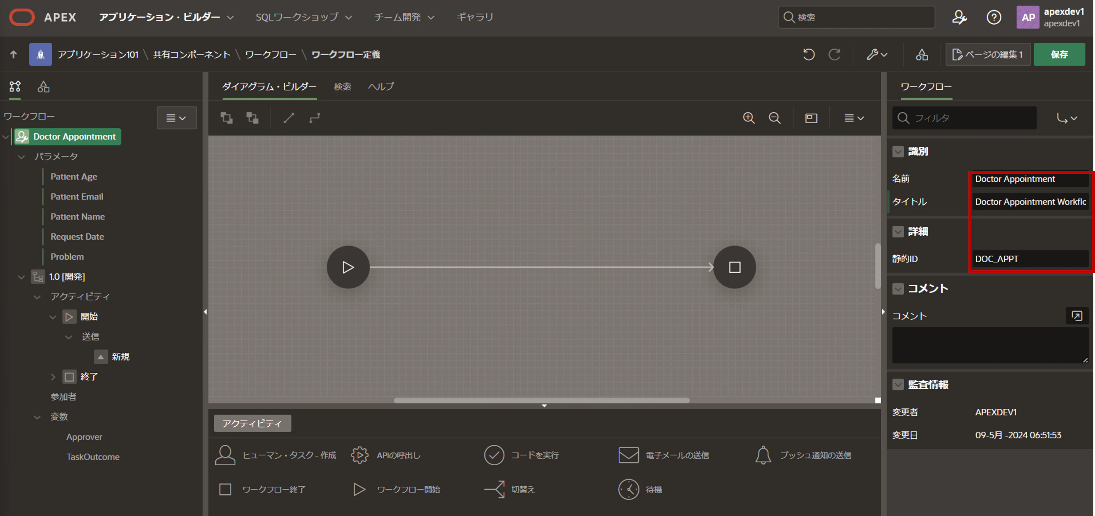Select the Human Task Create activity icon
1095x516 pixels.
pos(225,455)
